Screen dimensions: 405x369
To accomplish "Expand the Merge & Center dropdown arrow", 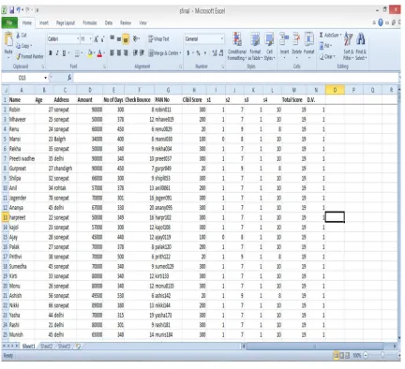I will 180,53.
